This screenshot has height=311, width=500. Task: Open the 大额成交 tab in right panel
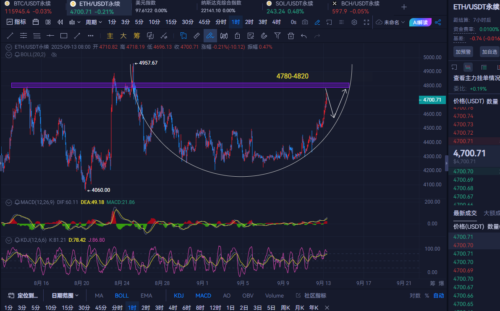click(x=492, y=213)
